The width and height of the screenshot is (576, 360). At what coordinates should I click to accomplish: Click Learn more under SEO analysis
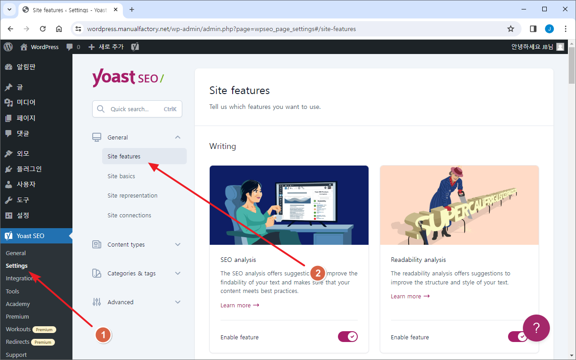pyautogui.click(x=240, y=305)
